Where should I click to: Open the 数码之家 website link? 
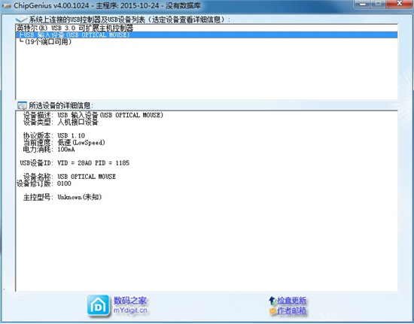[x=130, y=300]
